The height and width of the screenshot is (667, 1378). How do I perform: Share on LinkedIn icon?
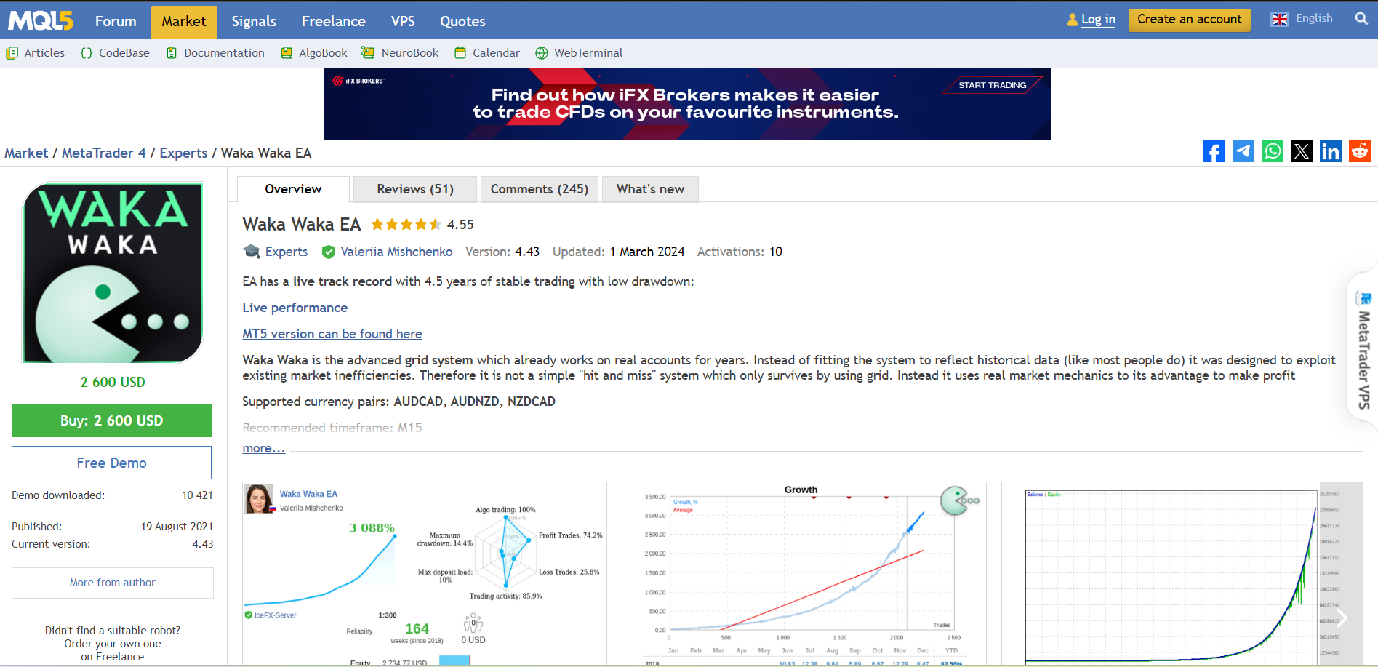(1330, 151)
